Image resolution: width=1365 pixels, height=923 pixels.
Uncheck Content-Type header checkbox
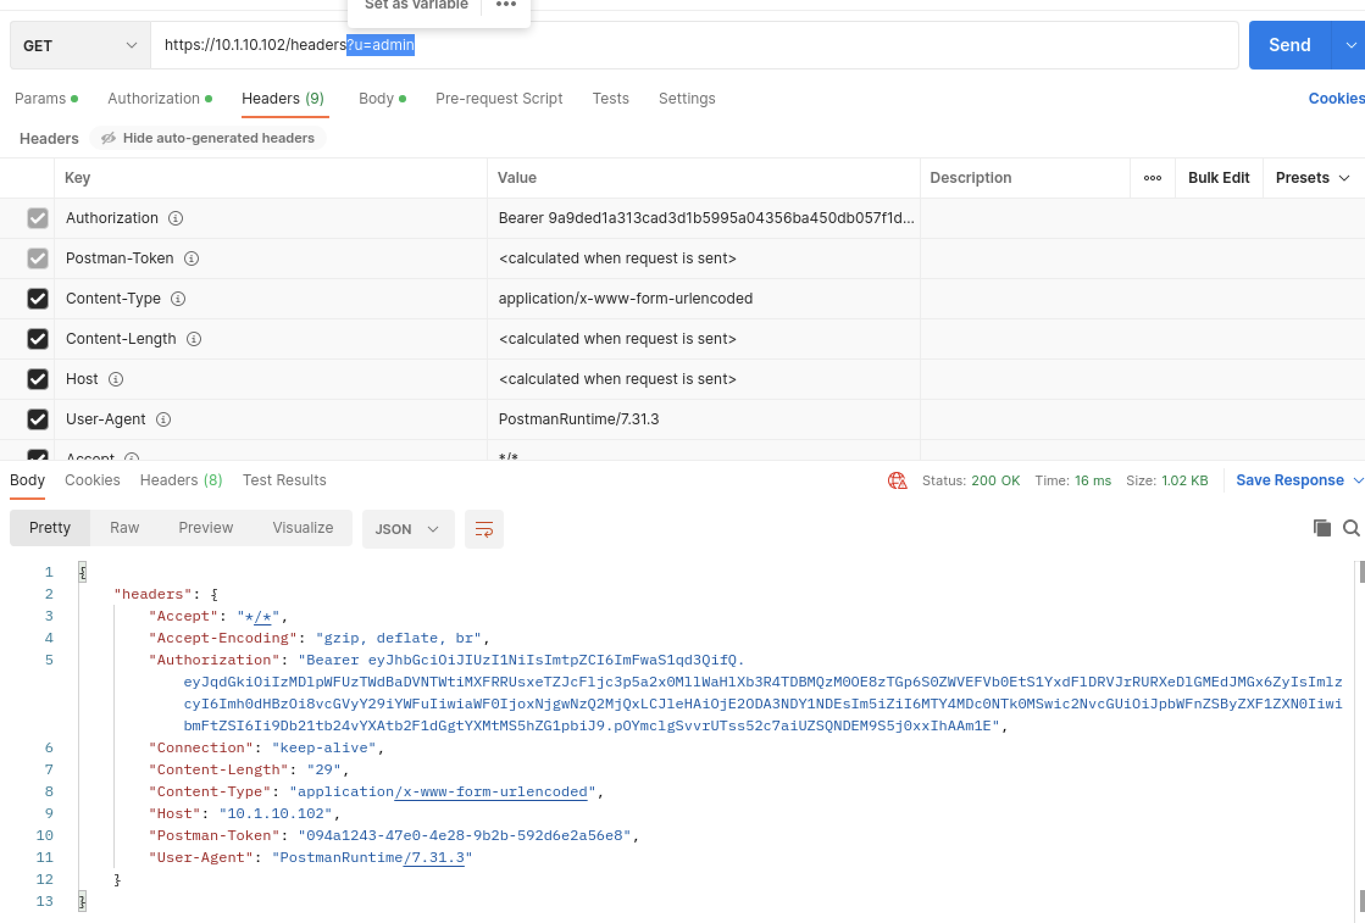(38, 299)
